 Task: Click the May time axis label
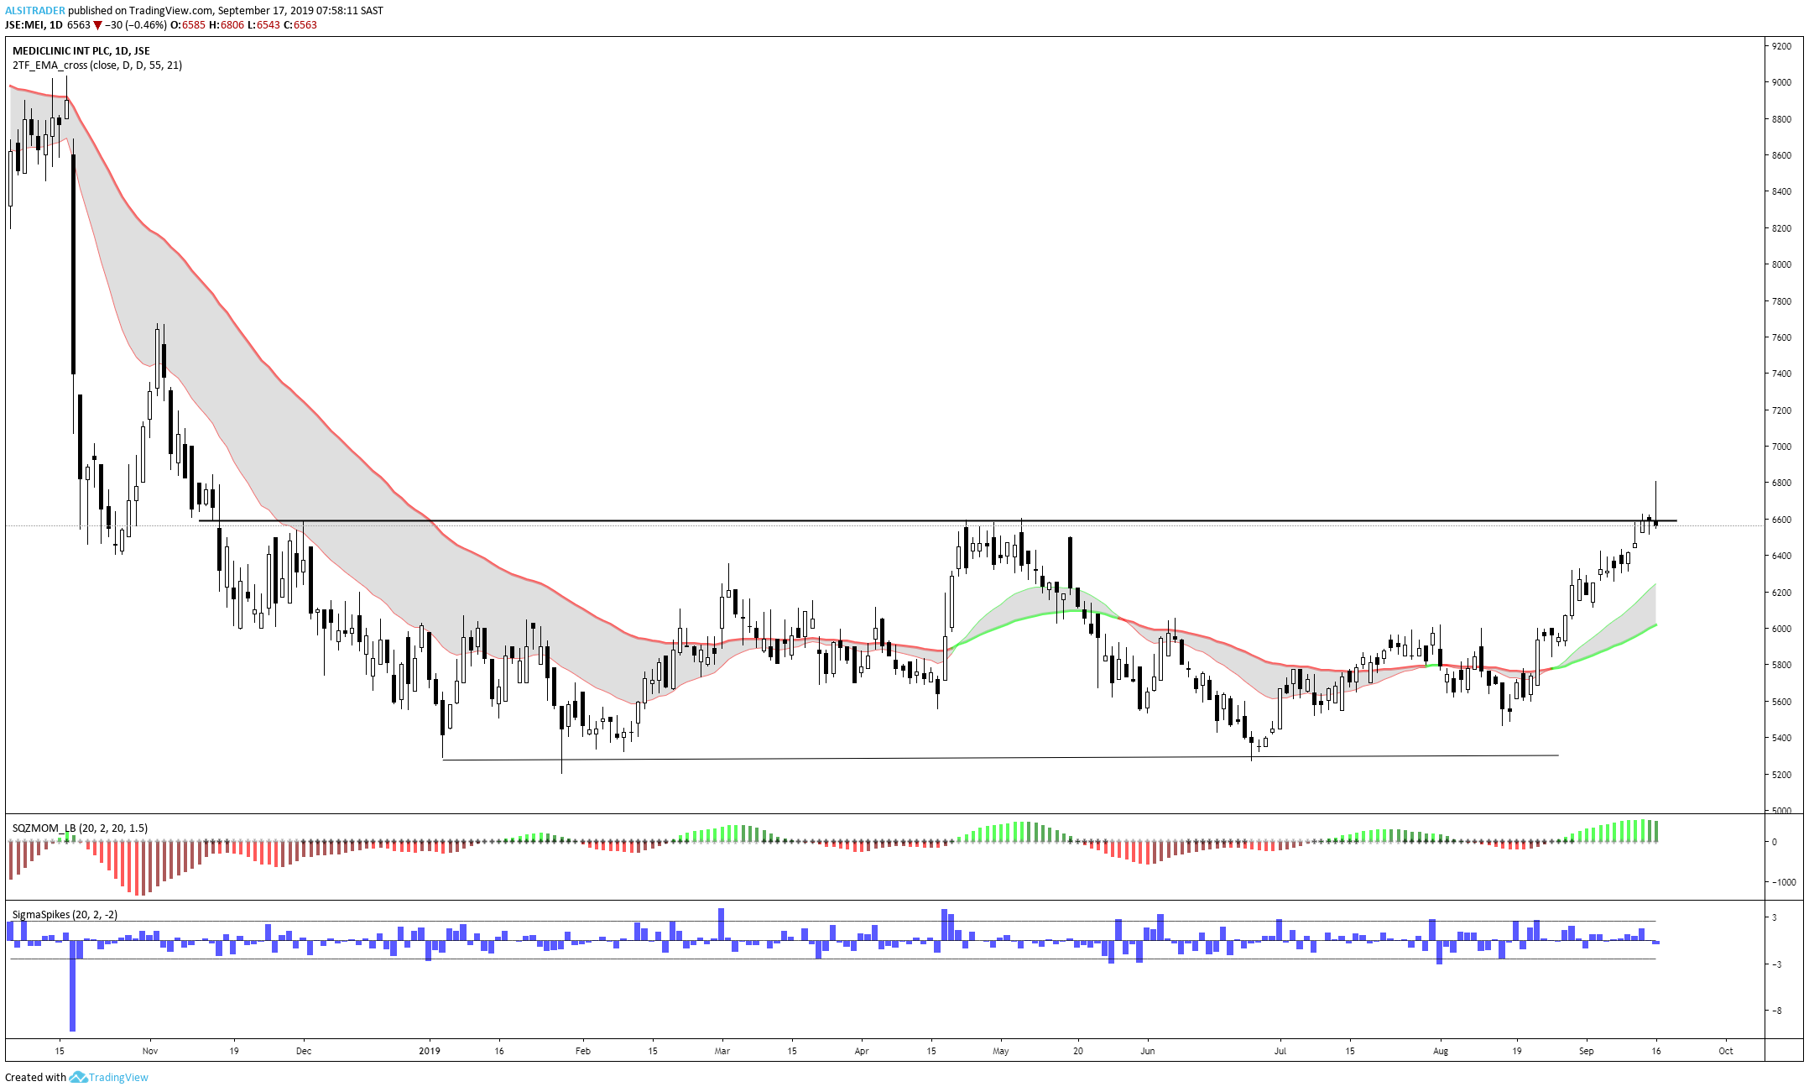click(x=1001, y=1051)
